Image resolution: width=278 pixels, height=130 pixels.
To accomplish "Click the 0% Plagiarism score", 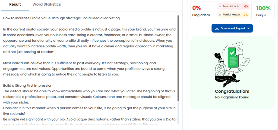I will click(197, 8).
